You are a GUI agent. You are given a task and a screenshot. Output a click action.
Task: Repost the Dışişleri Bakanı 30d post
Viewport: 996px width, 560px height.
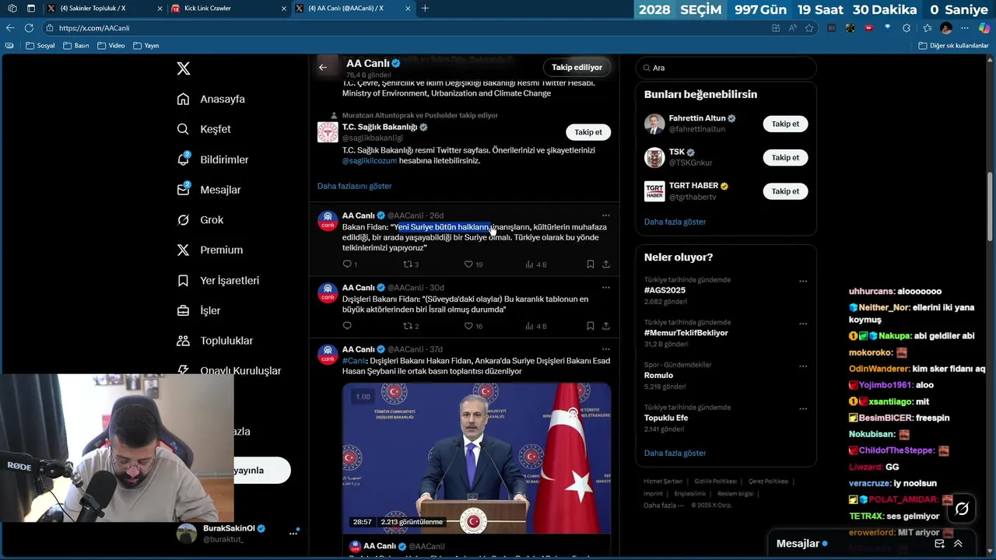coord(407,326)
